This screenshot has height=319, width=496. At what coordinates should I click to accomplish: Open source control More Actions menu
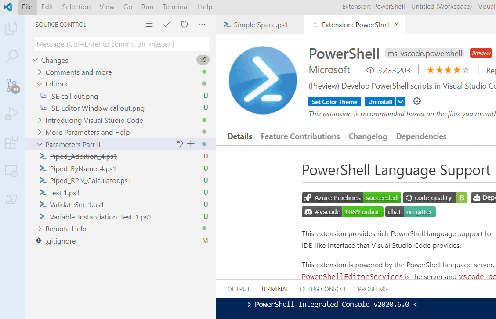202,24
